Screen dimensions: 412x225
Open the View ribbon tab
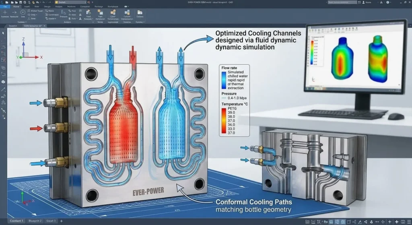click(37, 7)
